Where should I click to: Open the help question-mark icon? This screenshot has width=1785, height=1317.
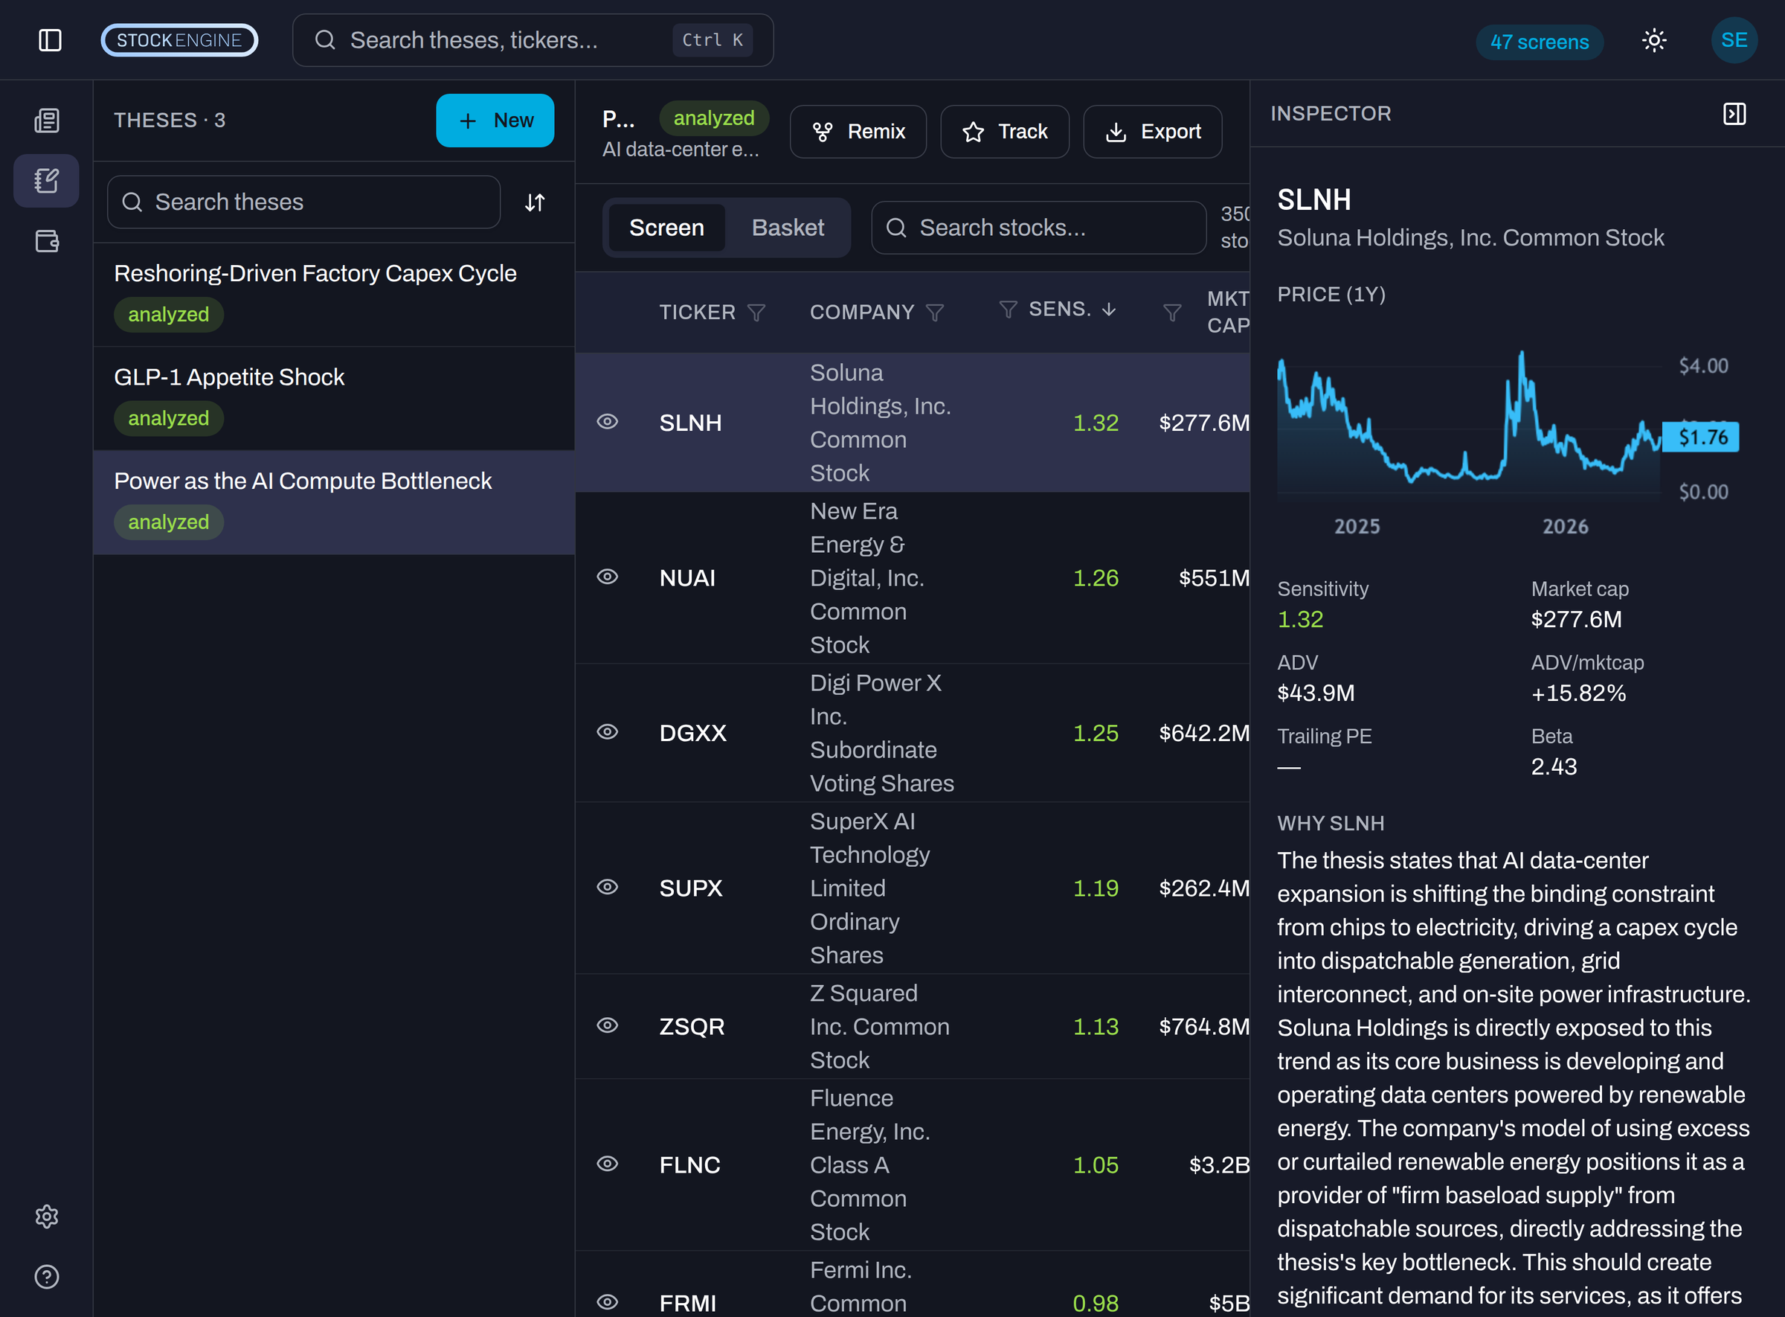click(x=47, y=1276)
